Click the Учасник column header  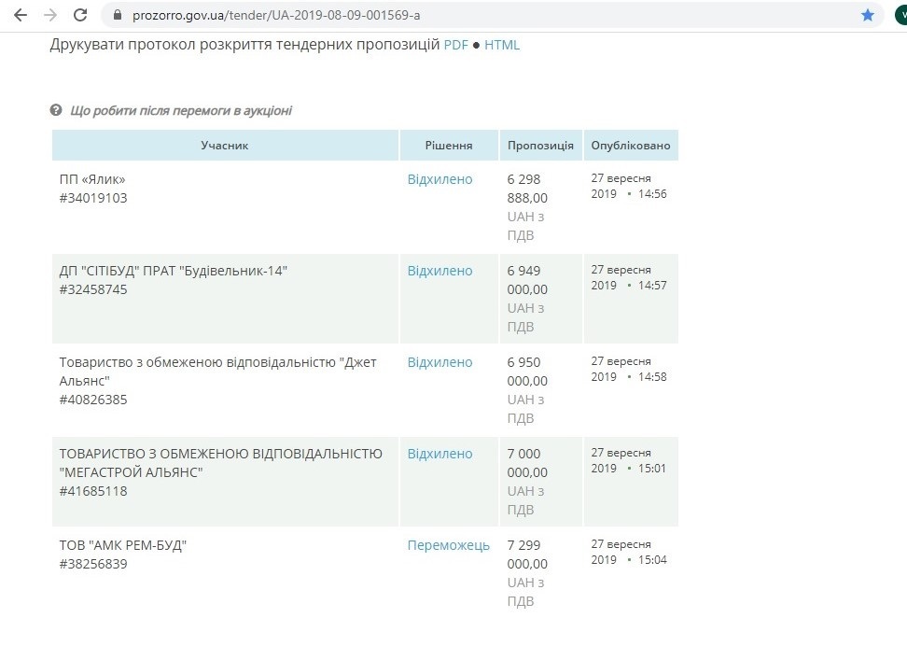coord(225,146)
